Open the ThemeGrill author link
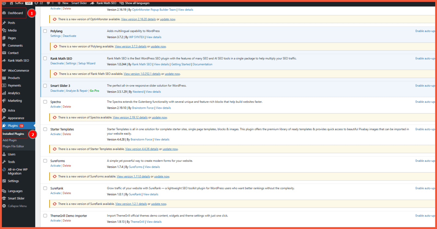Viewport: 437px width, 229px height. coord(137,222)
